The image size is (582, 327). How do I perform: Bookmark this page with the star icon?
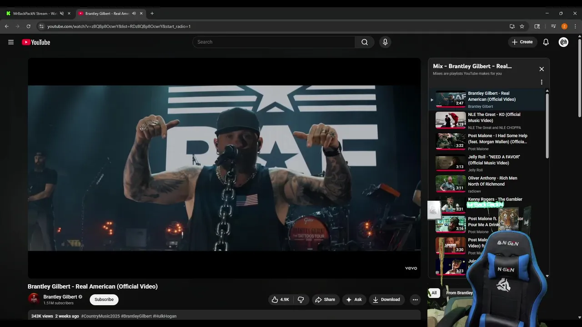point(522,26)
